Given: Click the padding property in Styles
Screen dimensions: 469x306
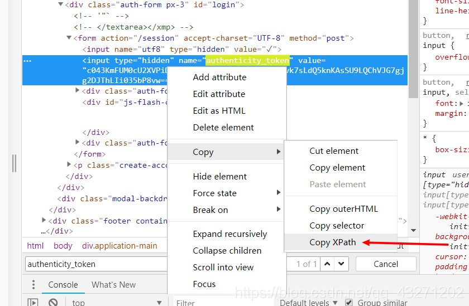Looking at the screenshot, I should [451, 266].
